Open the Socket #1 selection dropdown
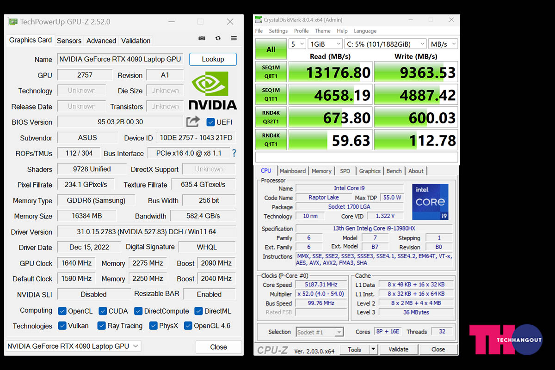Screen dimensions: 555x370 [320, 332]
